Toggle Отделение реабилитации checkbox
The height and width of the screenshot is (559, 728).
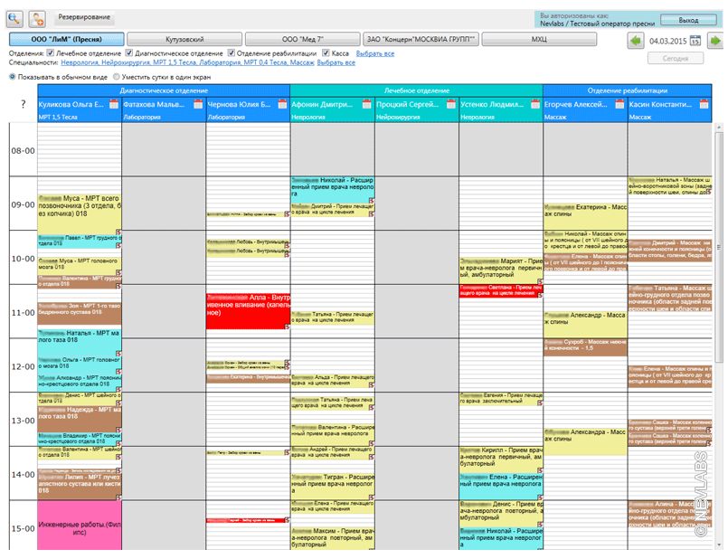point(232,53)
